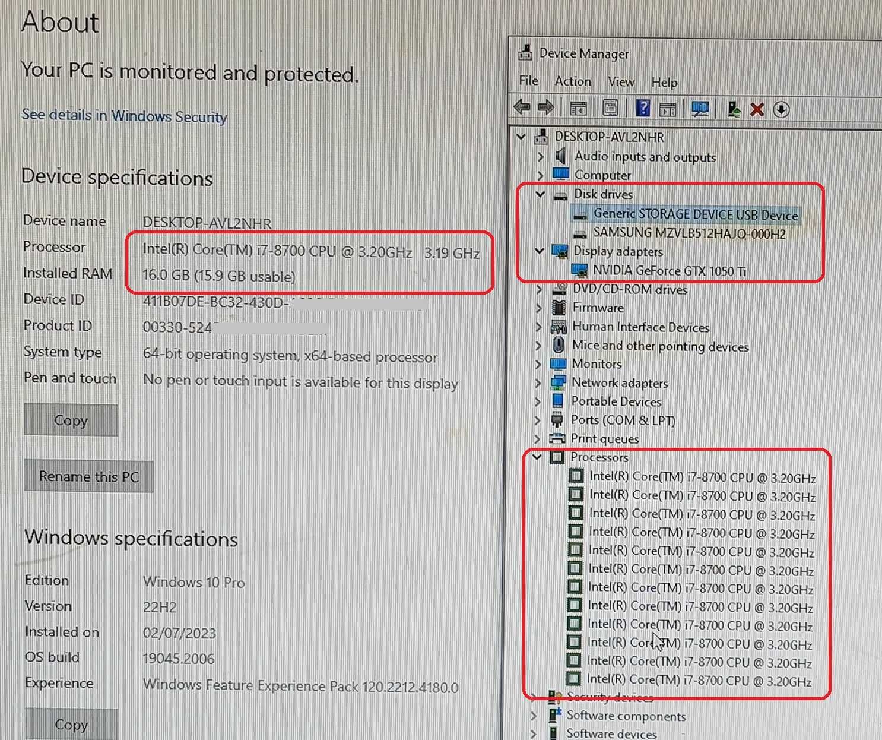
Task: Expand the Portable Devices node
Action: [538, 401]
